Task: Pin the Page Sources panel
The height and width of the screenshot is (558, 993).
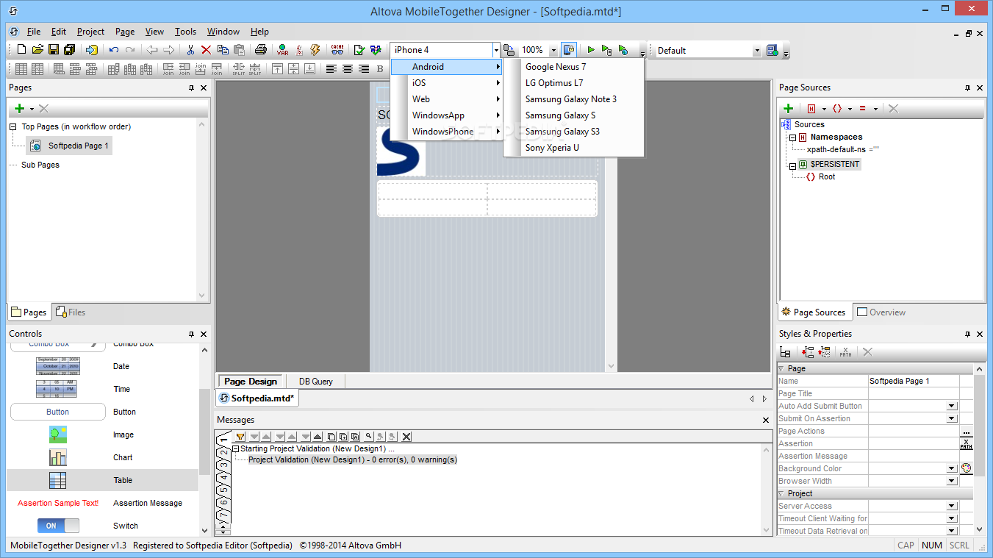Action: coord(967,87)
